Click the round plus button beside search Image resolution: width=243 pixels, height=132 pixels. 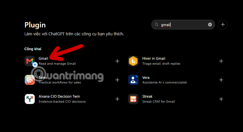pyautogui.click(x=223, y=24)
